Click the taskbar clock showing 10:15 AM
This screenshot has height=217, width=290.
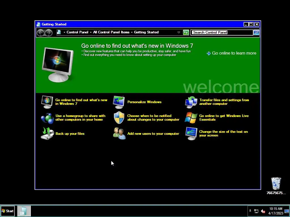(x=276, y=211)
